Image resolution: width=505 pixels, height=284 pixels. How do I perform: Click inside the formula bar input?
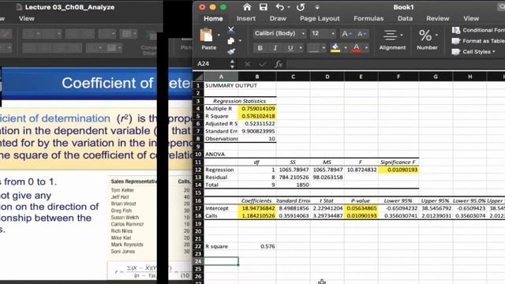[395, 64]
